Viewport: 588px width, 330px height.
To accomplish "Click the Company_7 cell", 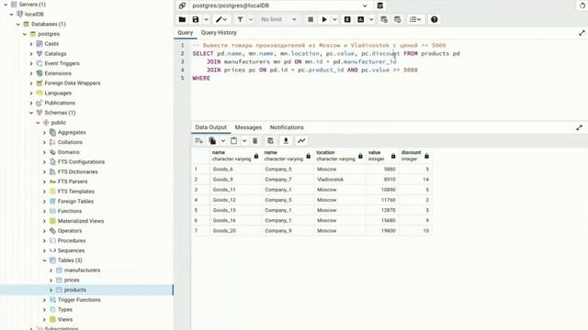I will (x=288, y=180).
